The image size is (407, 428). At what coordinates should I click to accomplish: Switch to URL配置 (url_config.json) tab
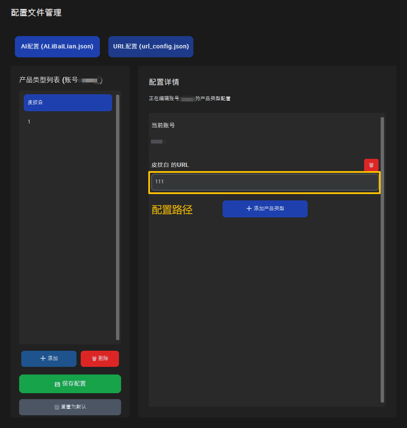151,46
